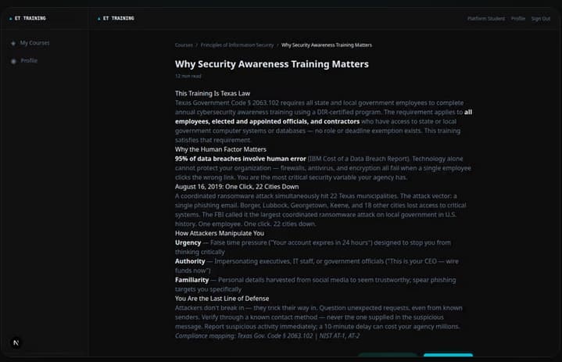The image size is (562, 362).
Task: Click the You Are the Last Line heading
Action: [x=222, y=299]
